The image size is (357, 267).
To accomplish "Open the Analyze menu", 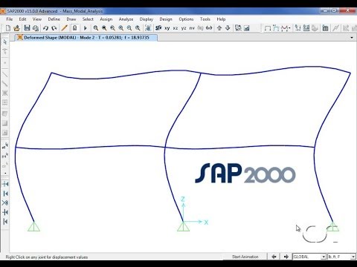I will [126, 19].
